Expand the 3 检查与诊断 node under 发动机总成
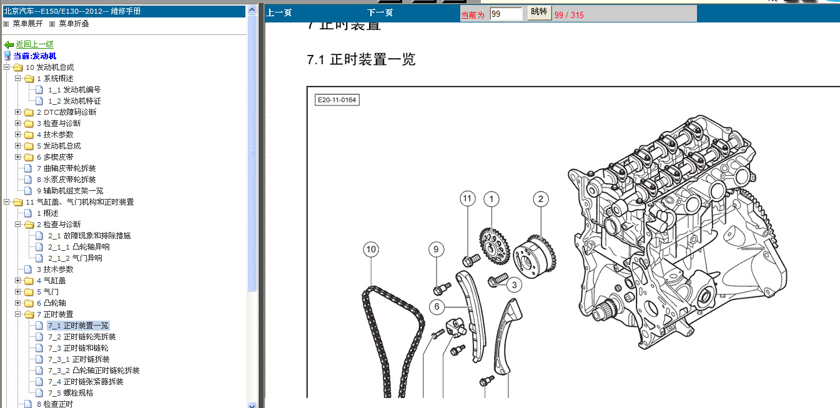Viewport: 840px width, 408px height. pos(18,124)
